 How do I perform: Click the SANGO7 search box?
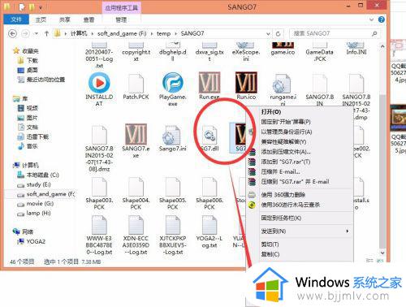coord(335,33)
